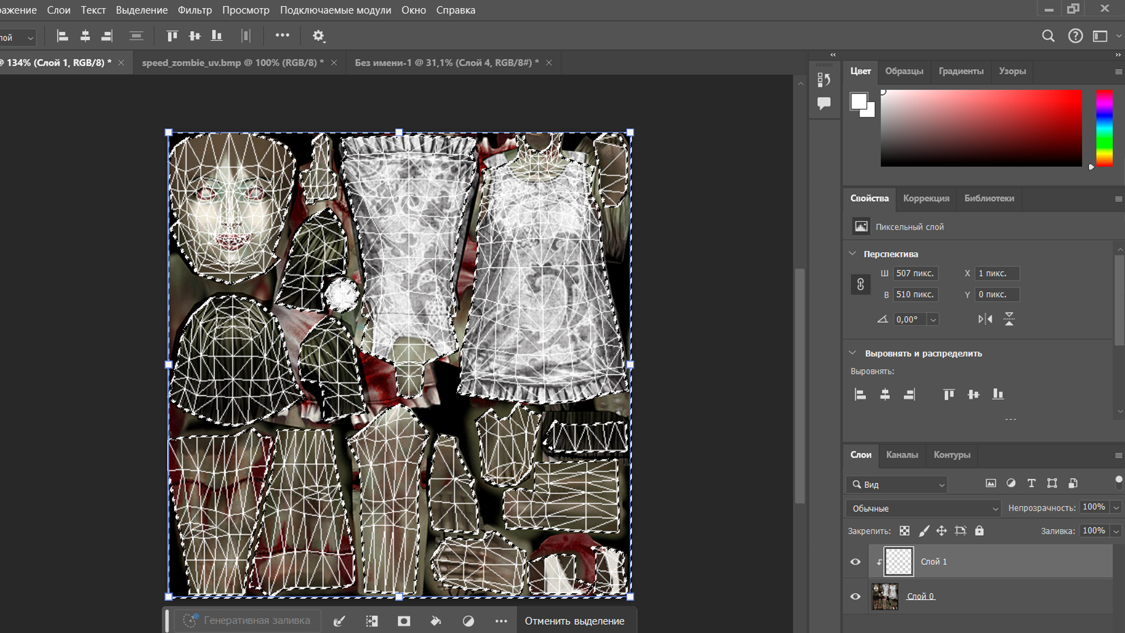Open the opacity Непрозрачность dropdown arrow

1116,508
